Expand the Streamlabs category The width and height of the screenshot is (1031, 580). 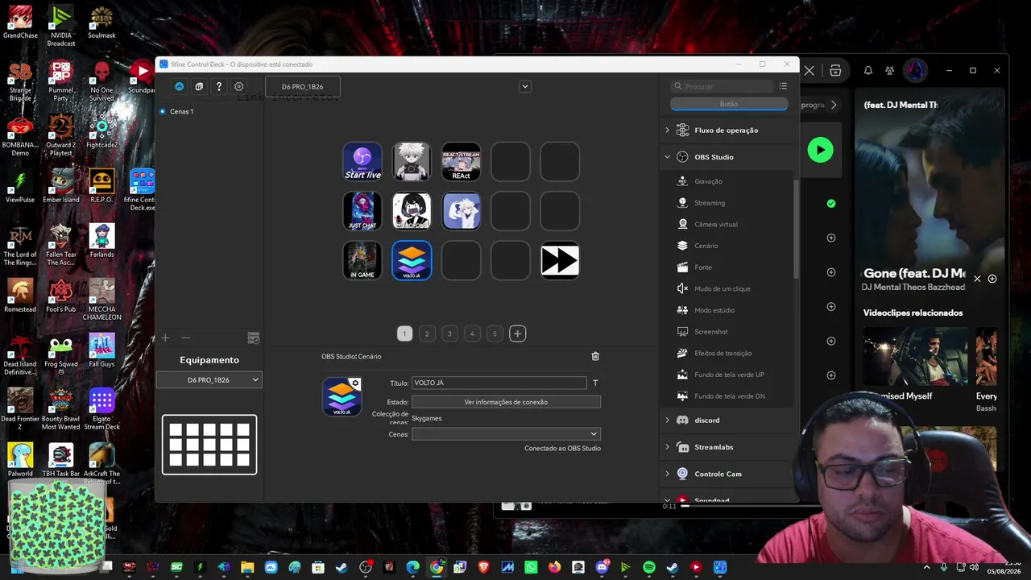pos(667,447)
